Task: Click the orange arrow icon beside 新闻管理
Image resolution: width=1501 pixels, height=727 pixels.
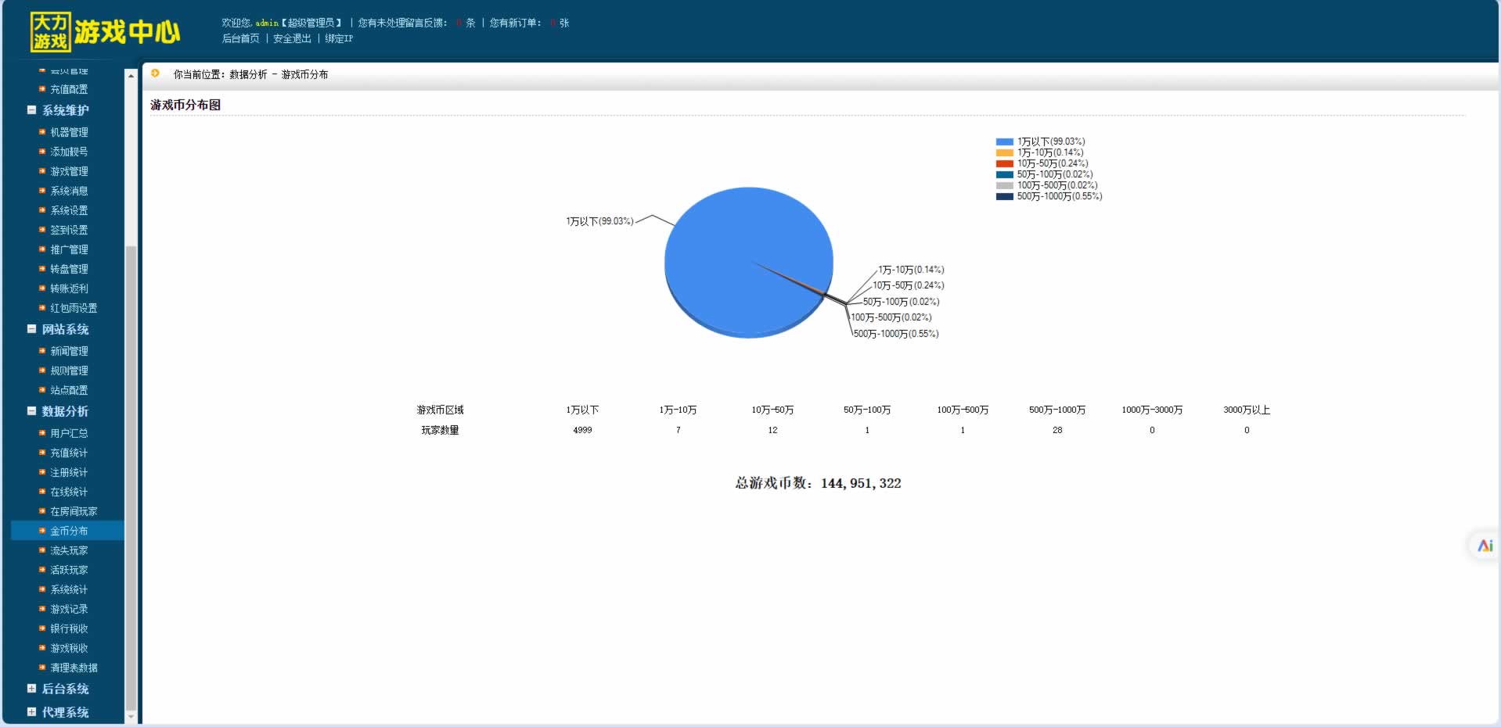Action: pyautogui.click(x=42, y=351)
